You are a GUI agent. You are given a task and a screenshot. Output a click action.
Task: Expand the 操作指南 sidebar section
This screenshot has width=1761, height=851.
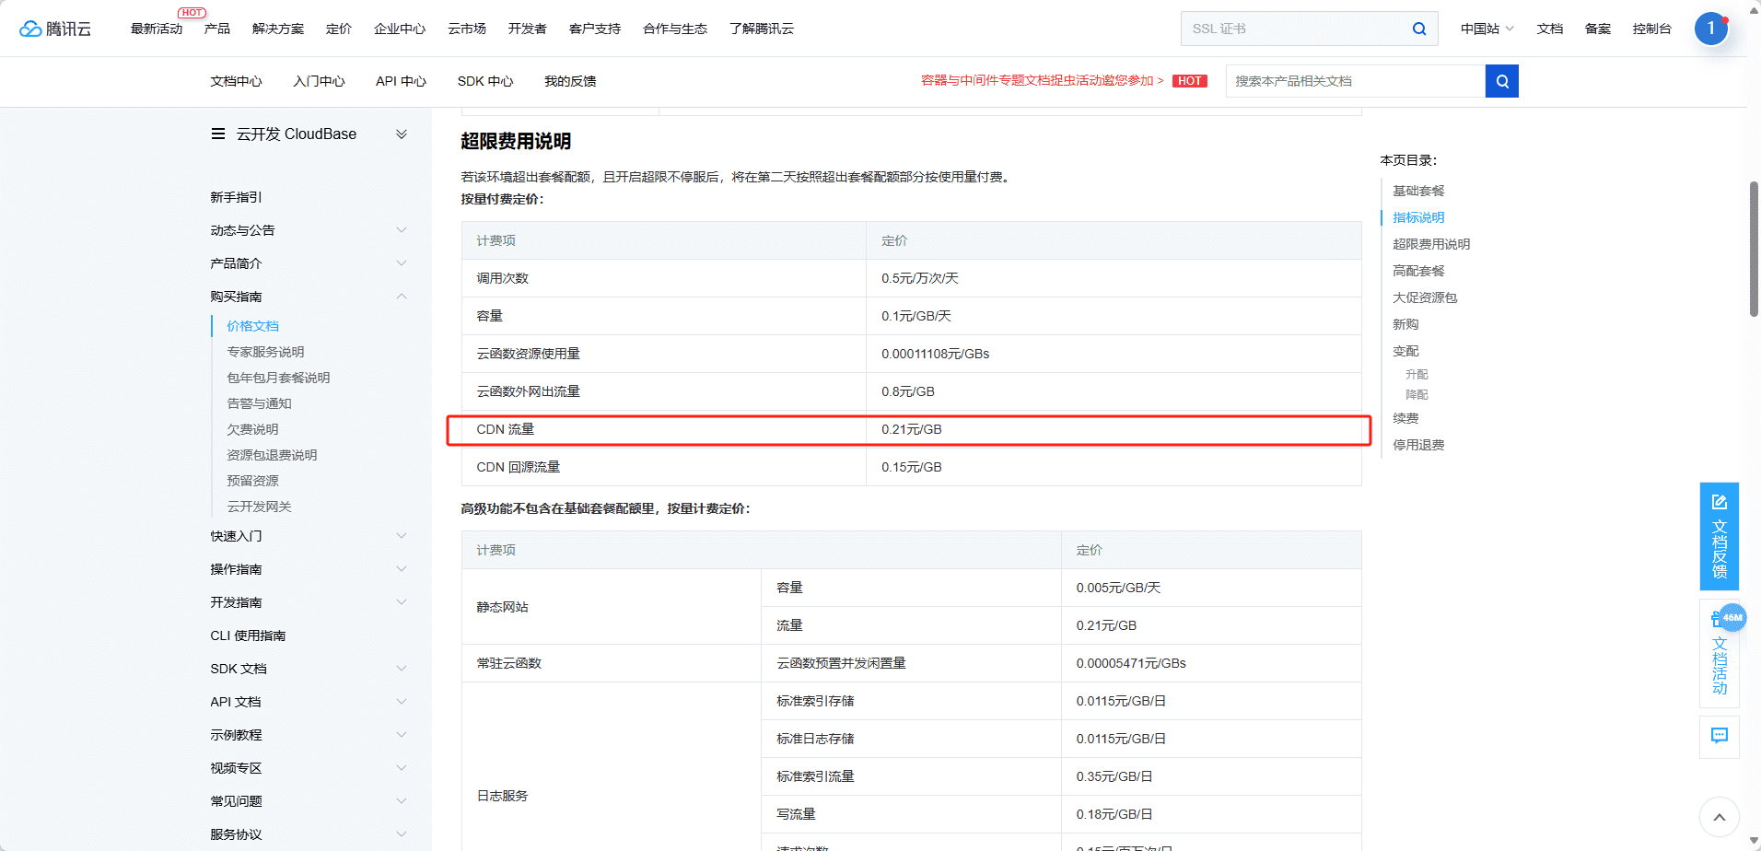[402, 569]
